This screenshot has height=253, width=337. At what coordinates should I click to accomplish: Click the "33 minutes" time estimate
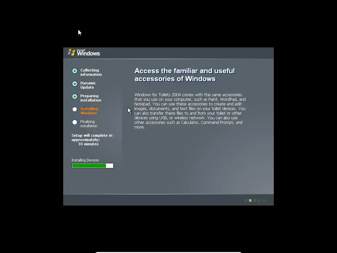(x=88, y=144)
